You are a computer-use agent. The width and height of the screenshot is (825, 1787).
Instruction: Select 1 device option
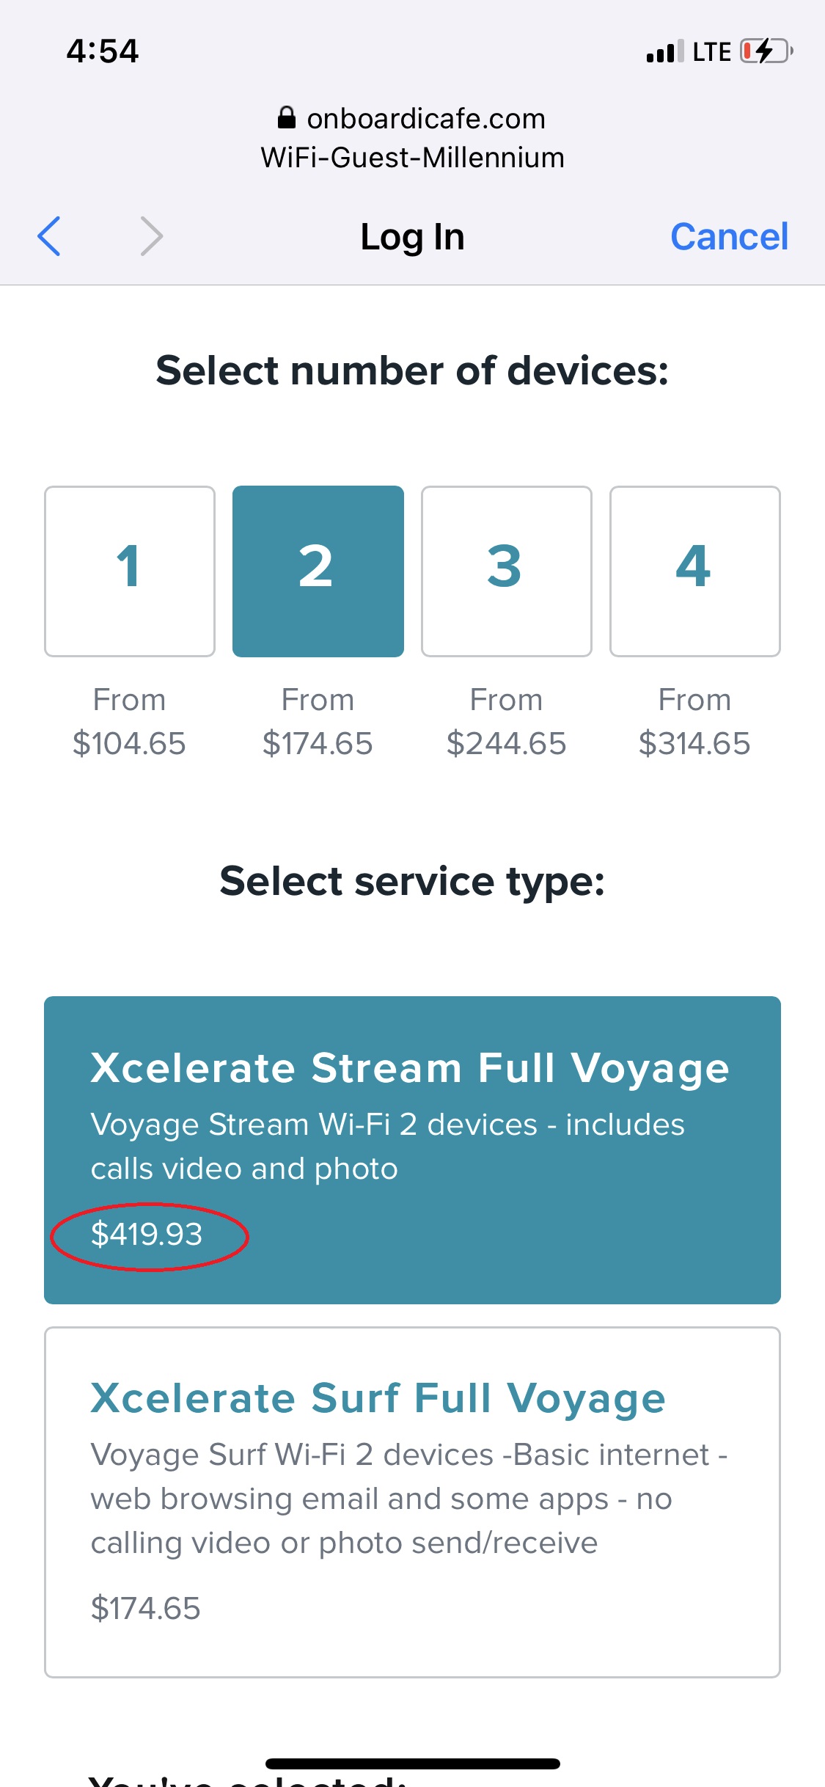coord(130,571)
